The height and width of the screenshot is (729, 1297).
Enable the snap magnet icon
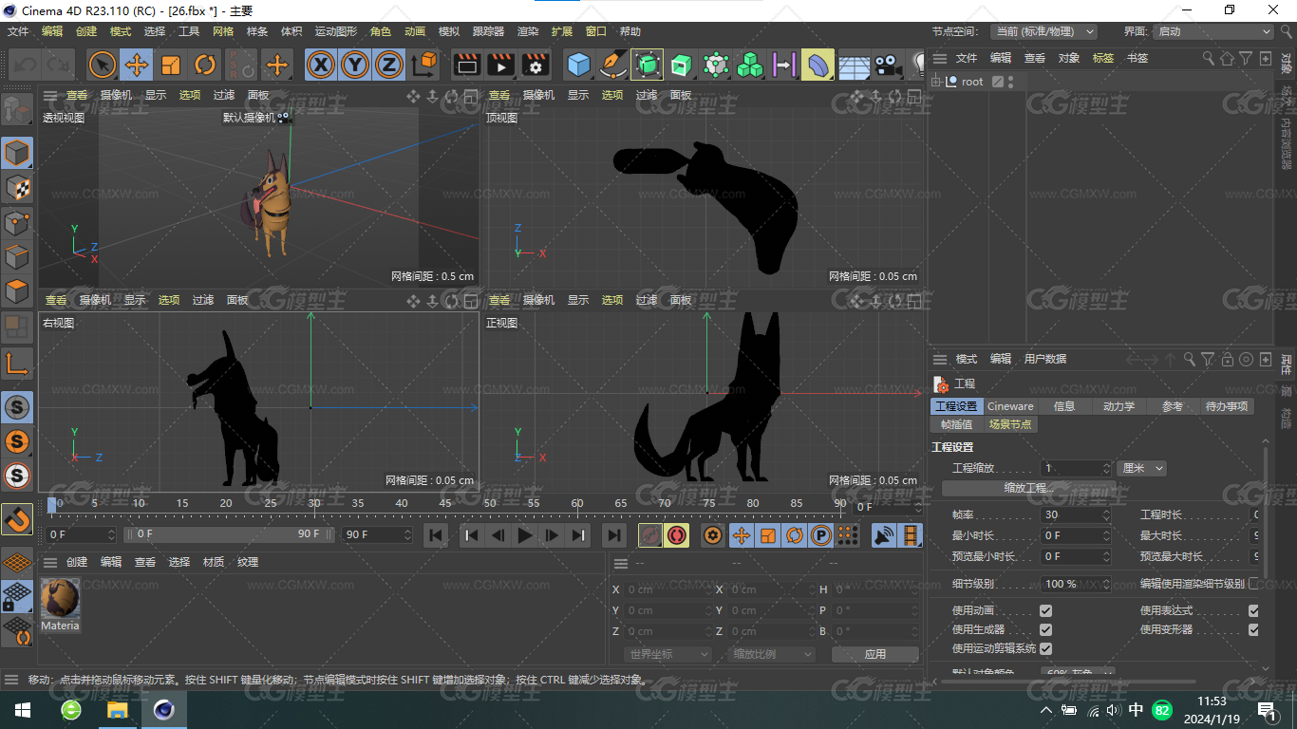click(x=17, y=519)
